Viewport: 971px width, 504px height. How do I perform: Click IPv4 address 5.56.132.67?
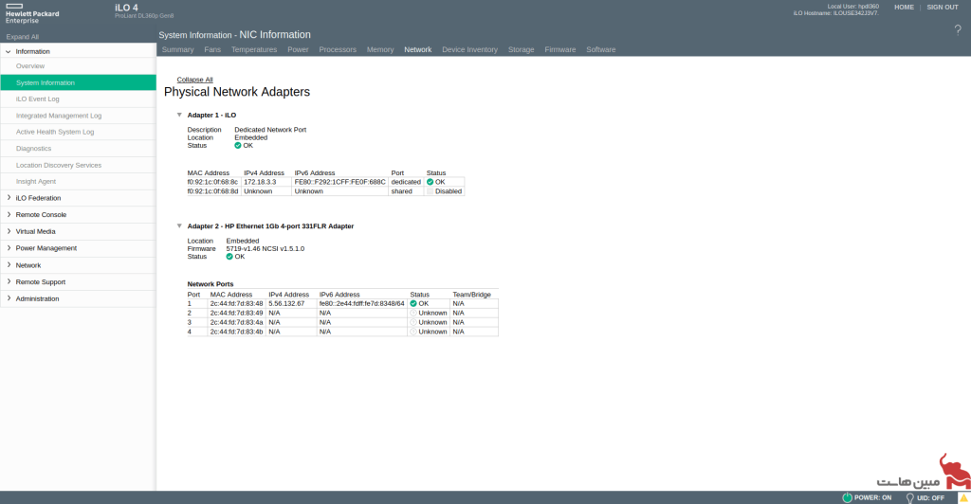(x=286, y=304)
